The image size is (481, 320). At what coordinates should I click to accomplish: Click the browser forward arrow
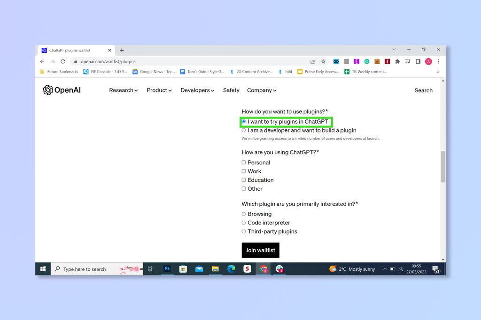53,61
